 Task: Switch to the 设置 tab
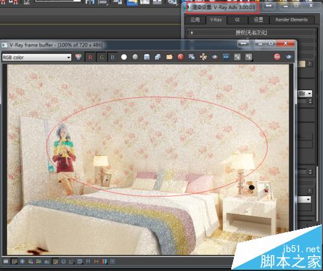pos(258,20)
